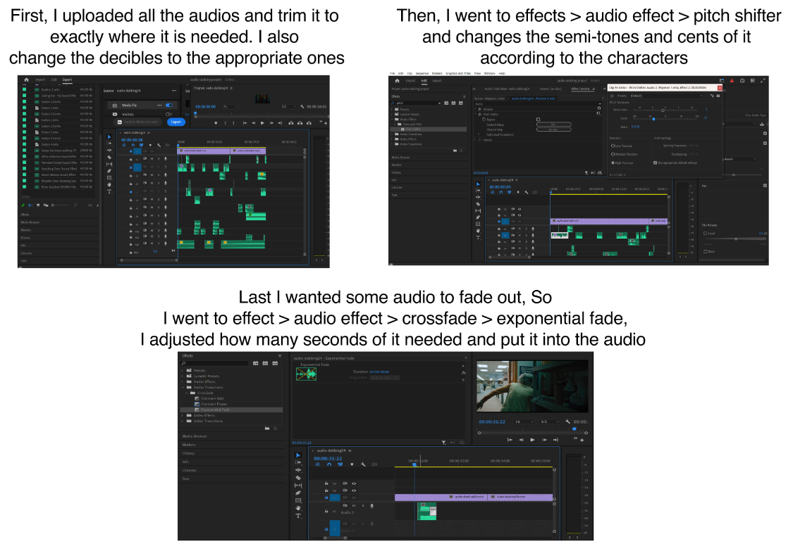Image resolution: width=793 pixels, height=544 pixels.
Task: Select the Slip tool in fade screenshot
Action: [x=298, y=486]
